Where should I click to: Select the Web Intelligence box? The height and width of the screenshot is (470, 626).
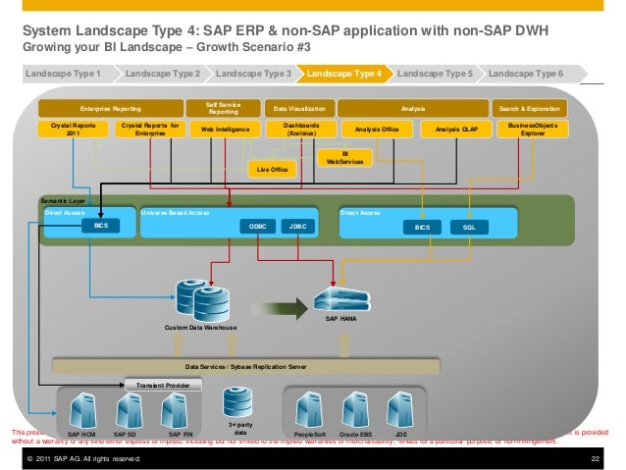click(x=225, y=130)
